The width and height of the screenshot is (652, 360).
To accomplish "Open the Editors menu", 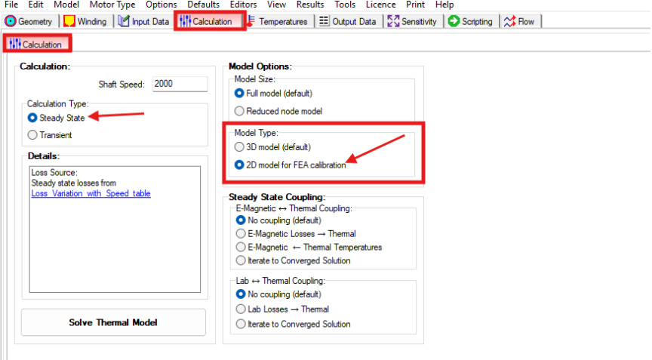I will pos(244,5).
